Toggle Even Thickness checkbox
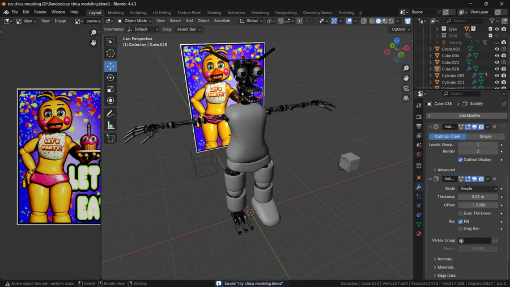 (x=460, y=213)
